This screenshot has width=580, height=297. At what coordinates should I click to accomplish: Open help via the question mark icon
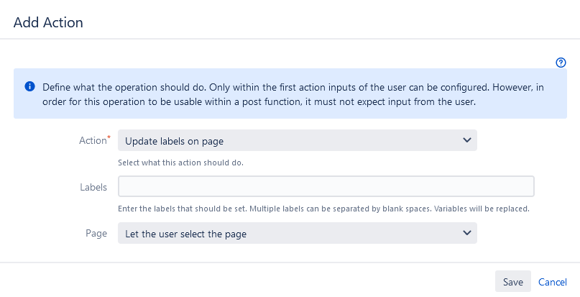click(561, 63)
